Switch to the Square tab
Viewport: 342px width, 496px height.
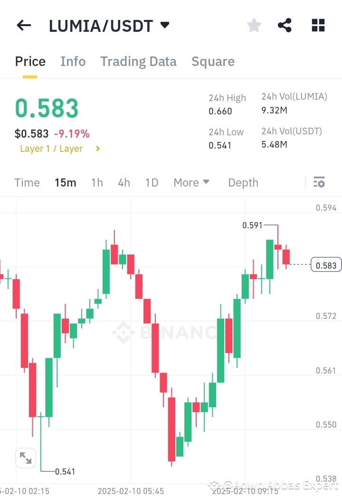[x=213, y=61]
